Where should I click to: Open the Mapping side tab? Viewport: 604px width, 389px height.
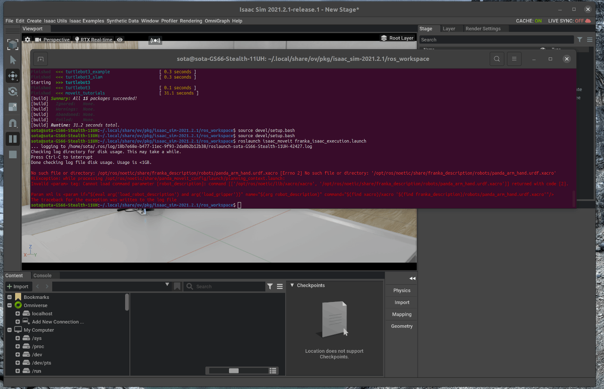click(x=402, y=314)
